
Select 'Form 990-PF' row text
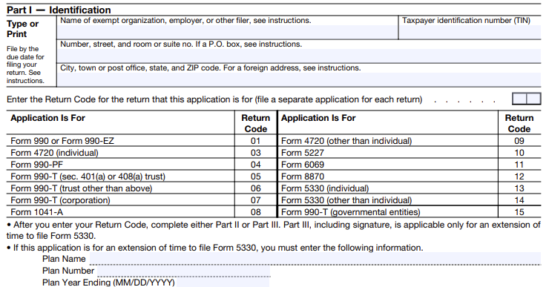pos(37,165)
